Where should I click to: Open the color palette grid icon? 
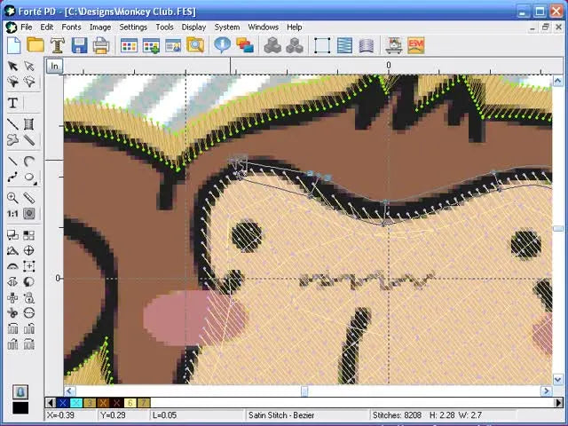click(x=129, y=45)
